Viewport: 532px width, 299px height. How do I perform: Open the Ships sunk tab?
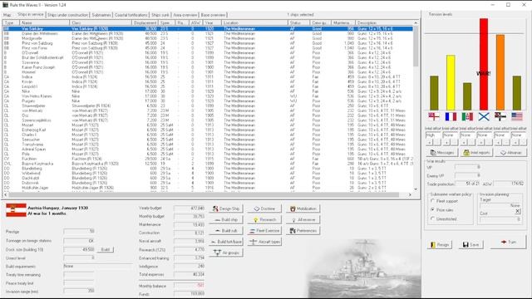pyautogui.click(x=160, y=15)
